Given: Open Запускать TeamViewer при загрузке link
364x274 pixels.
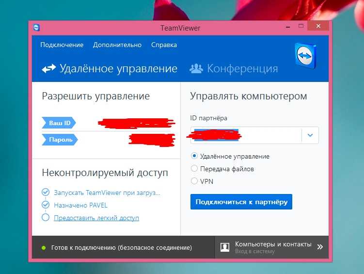Looking at the screenshot, I should tap(107, 193).
